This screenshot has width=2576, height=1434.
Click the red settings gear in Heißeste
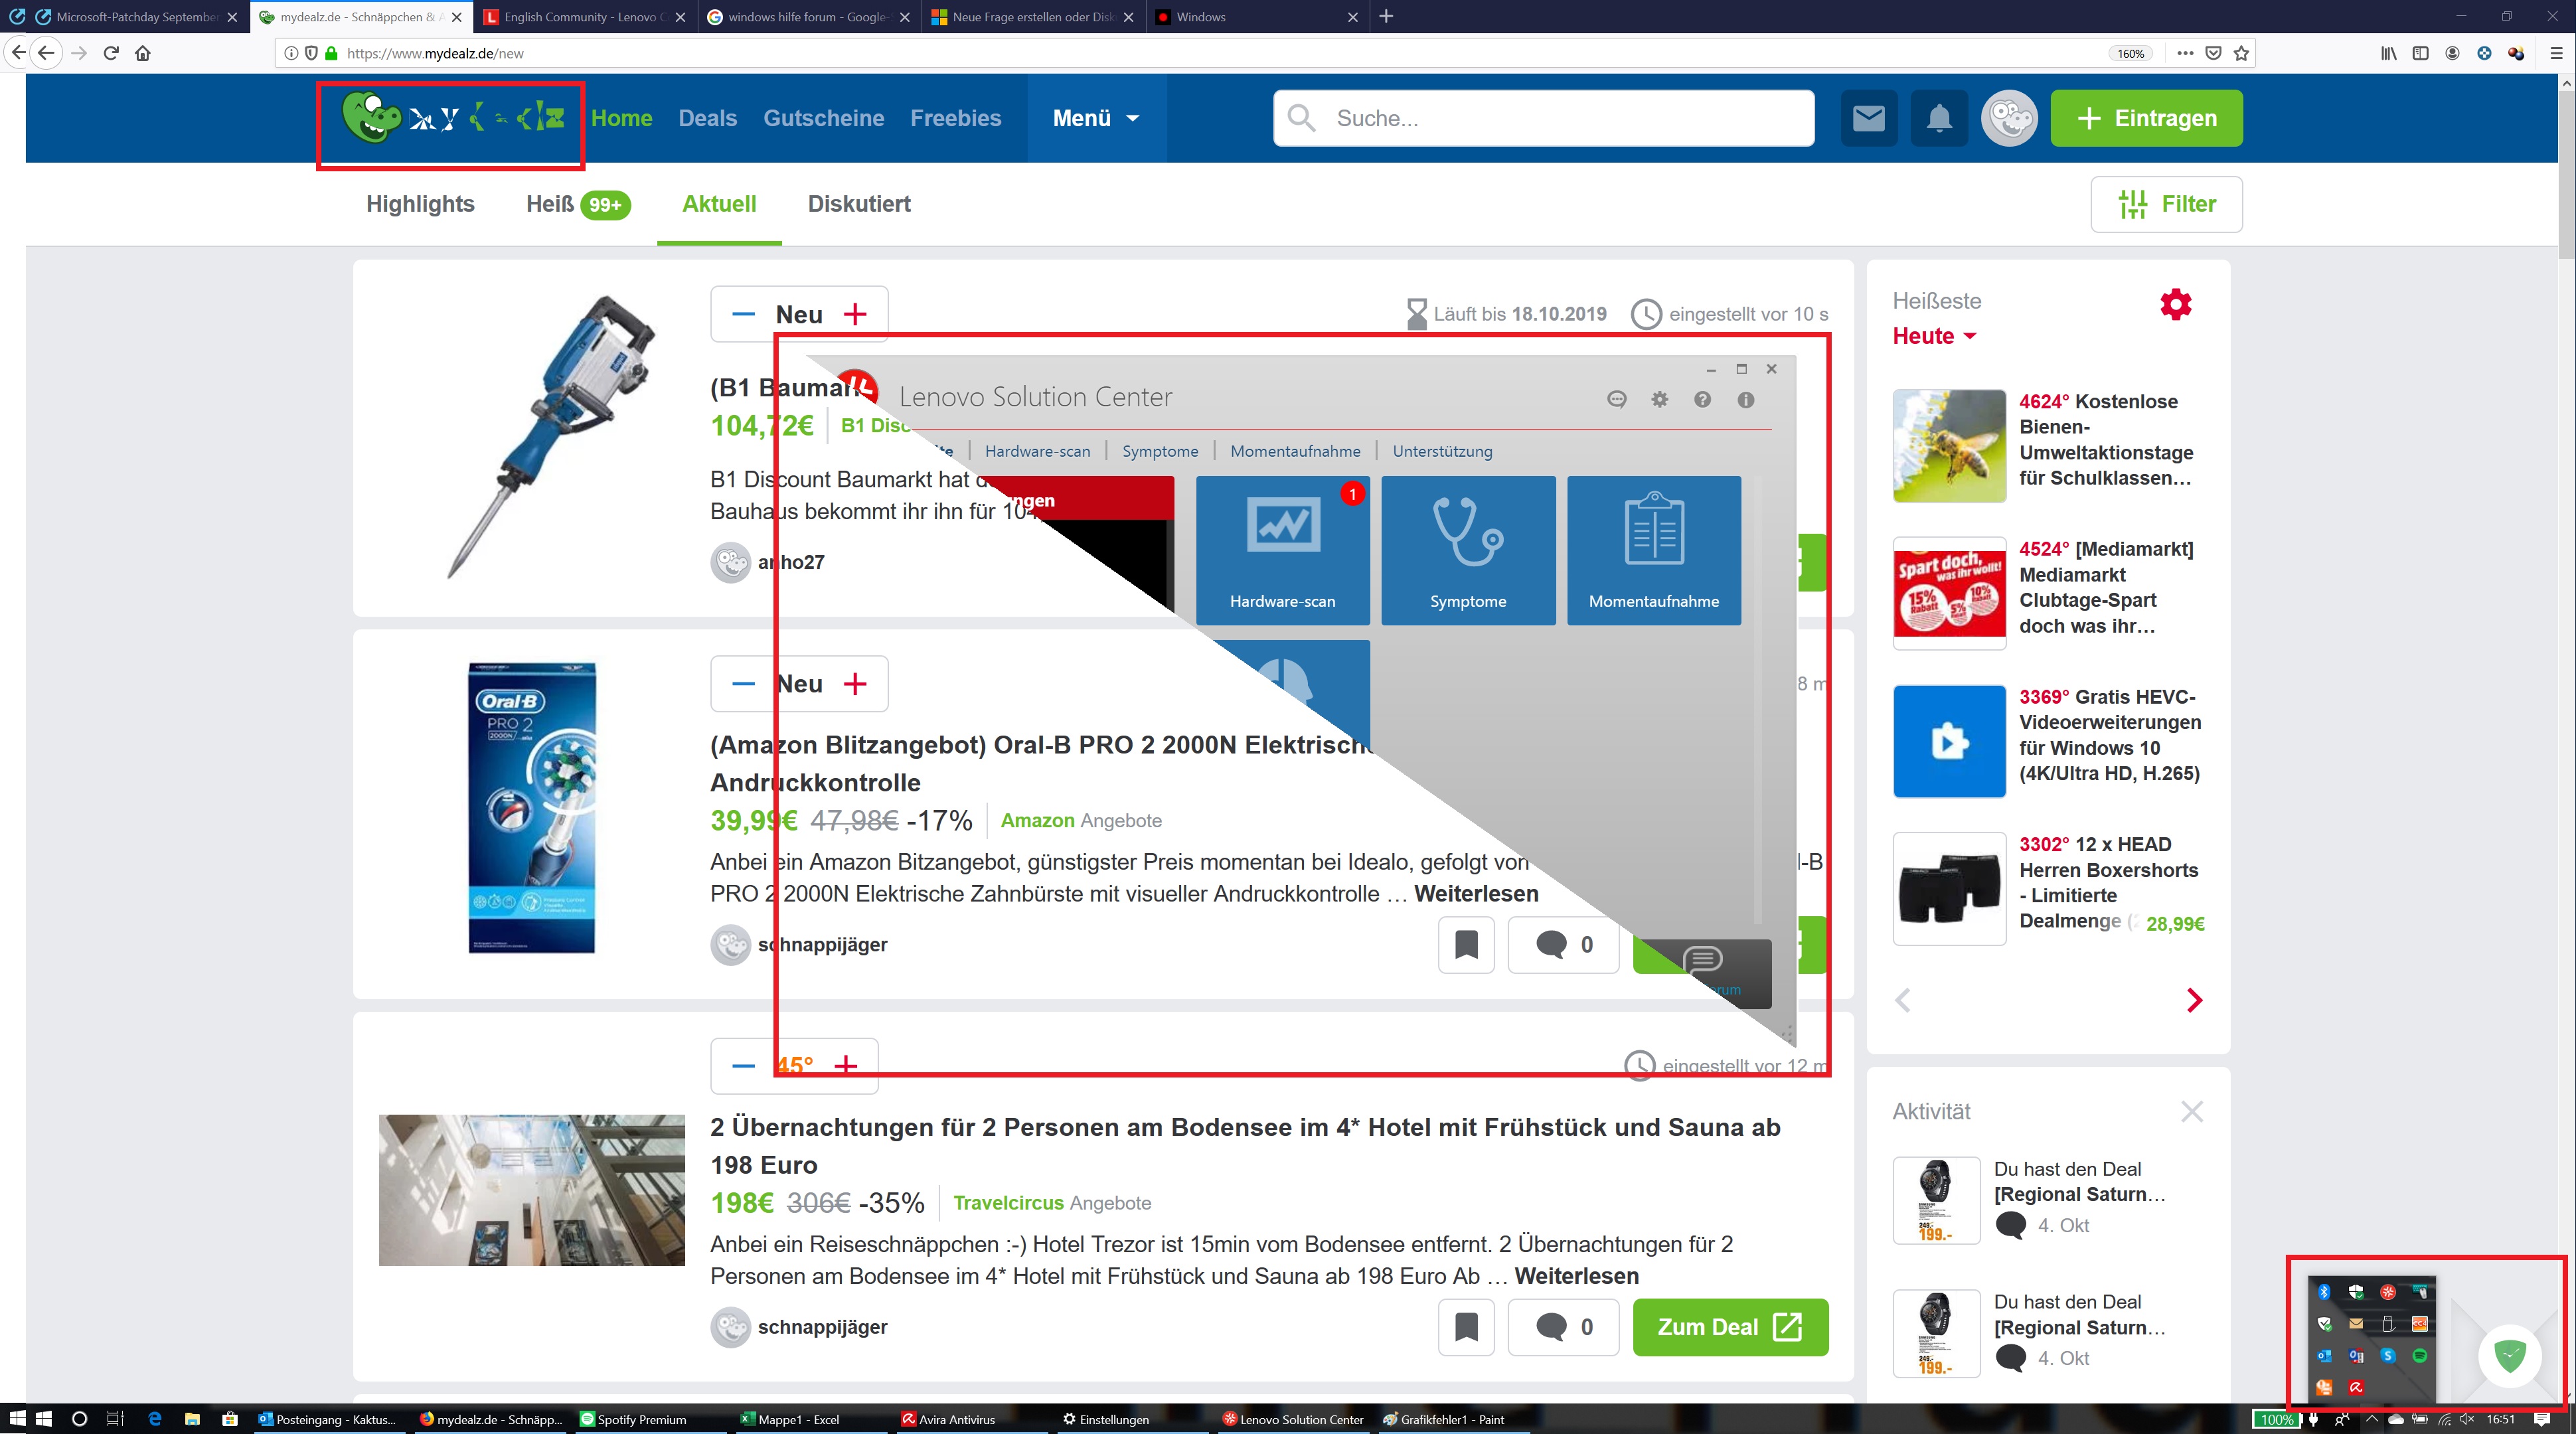pyautogui.click(x=2175, y=304)
